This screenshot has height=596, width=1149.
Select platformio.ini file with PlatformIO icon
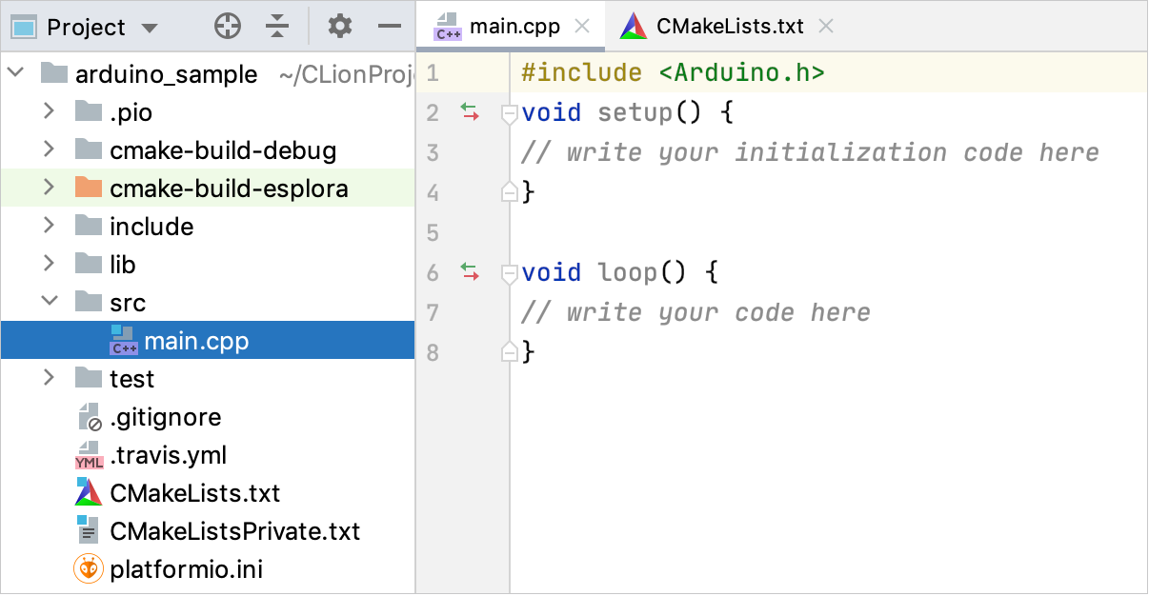tap(186, 569)
